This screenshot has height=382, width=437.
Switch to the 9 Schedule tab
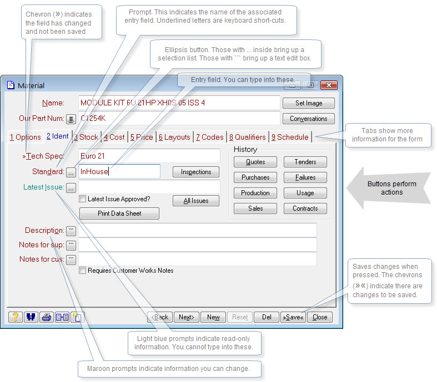(x=290, y=137)
